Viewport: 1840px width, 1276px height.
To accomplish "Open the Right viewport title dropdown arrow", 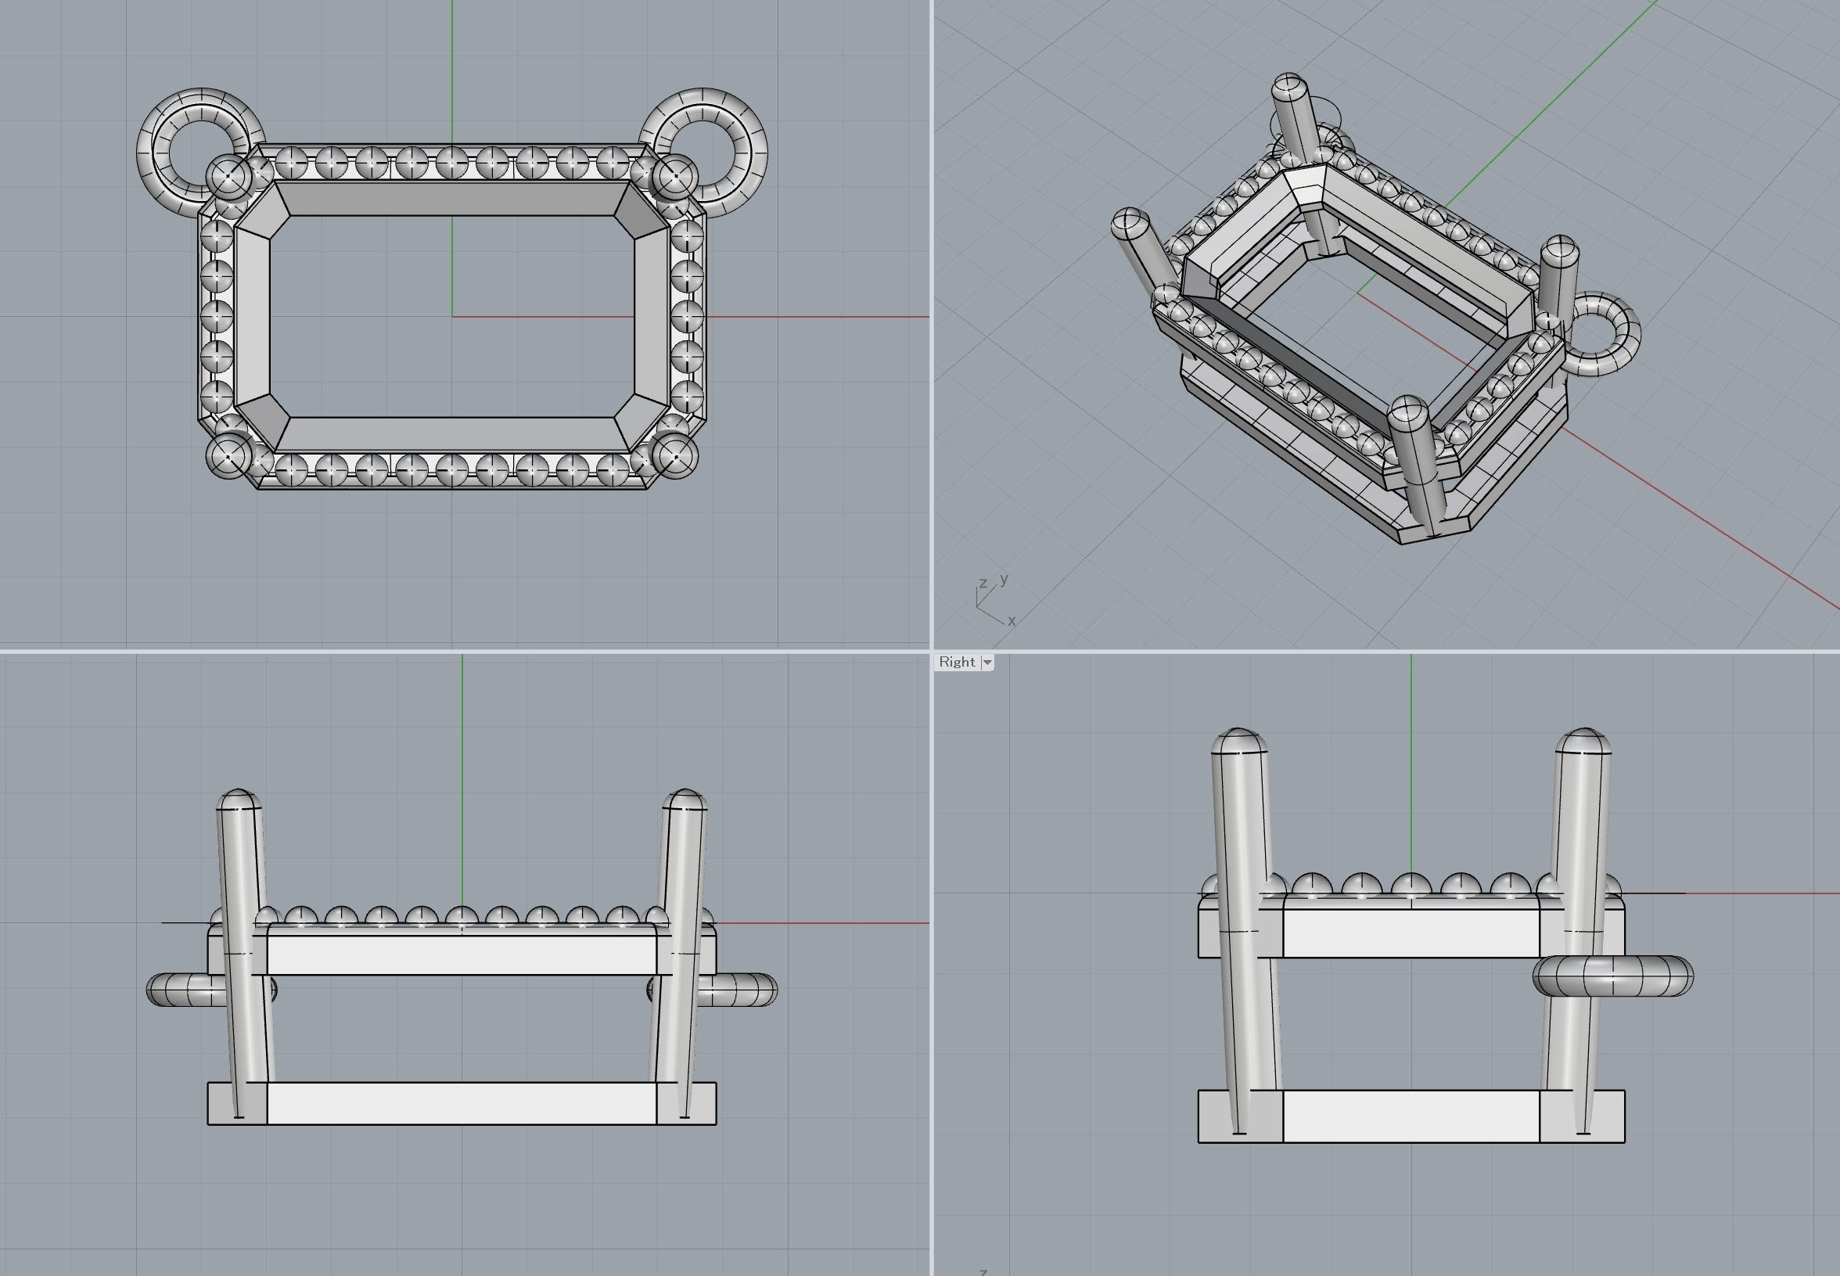I will (x=987, y=662).
